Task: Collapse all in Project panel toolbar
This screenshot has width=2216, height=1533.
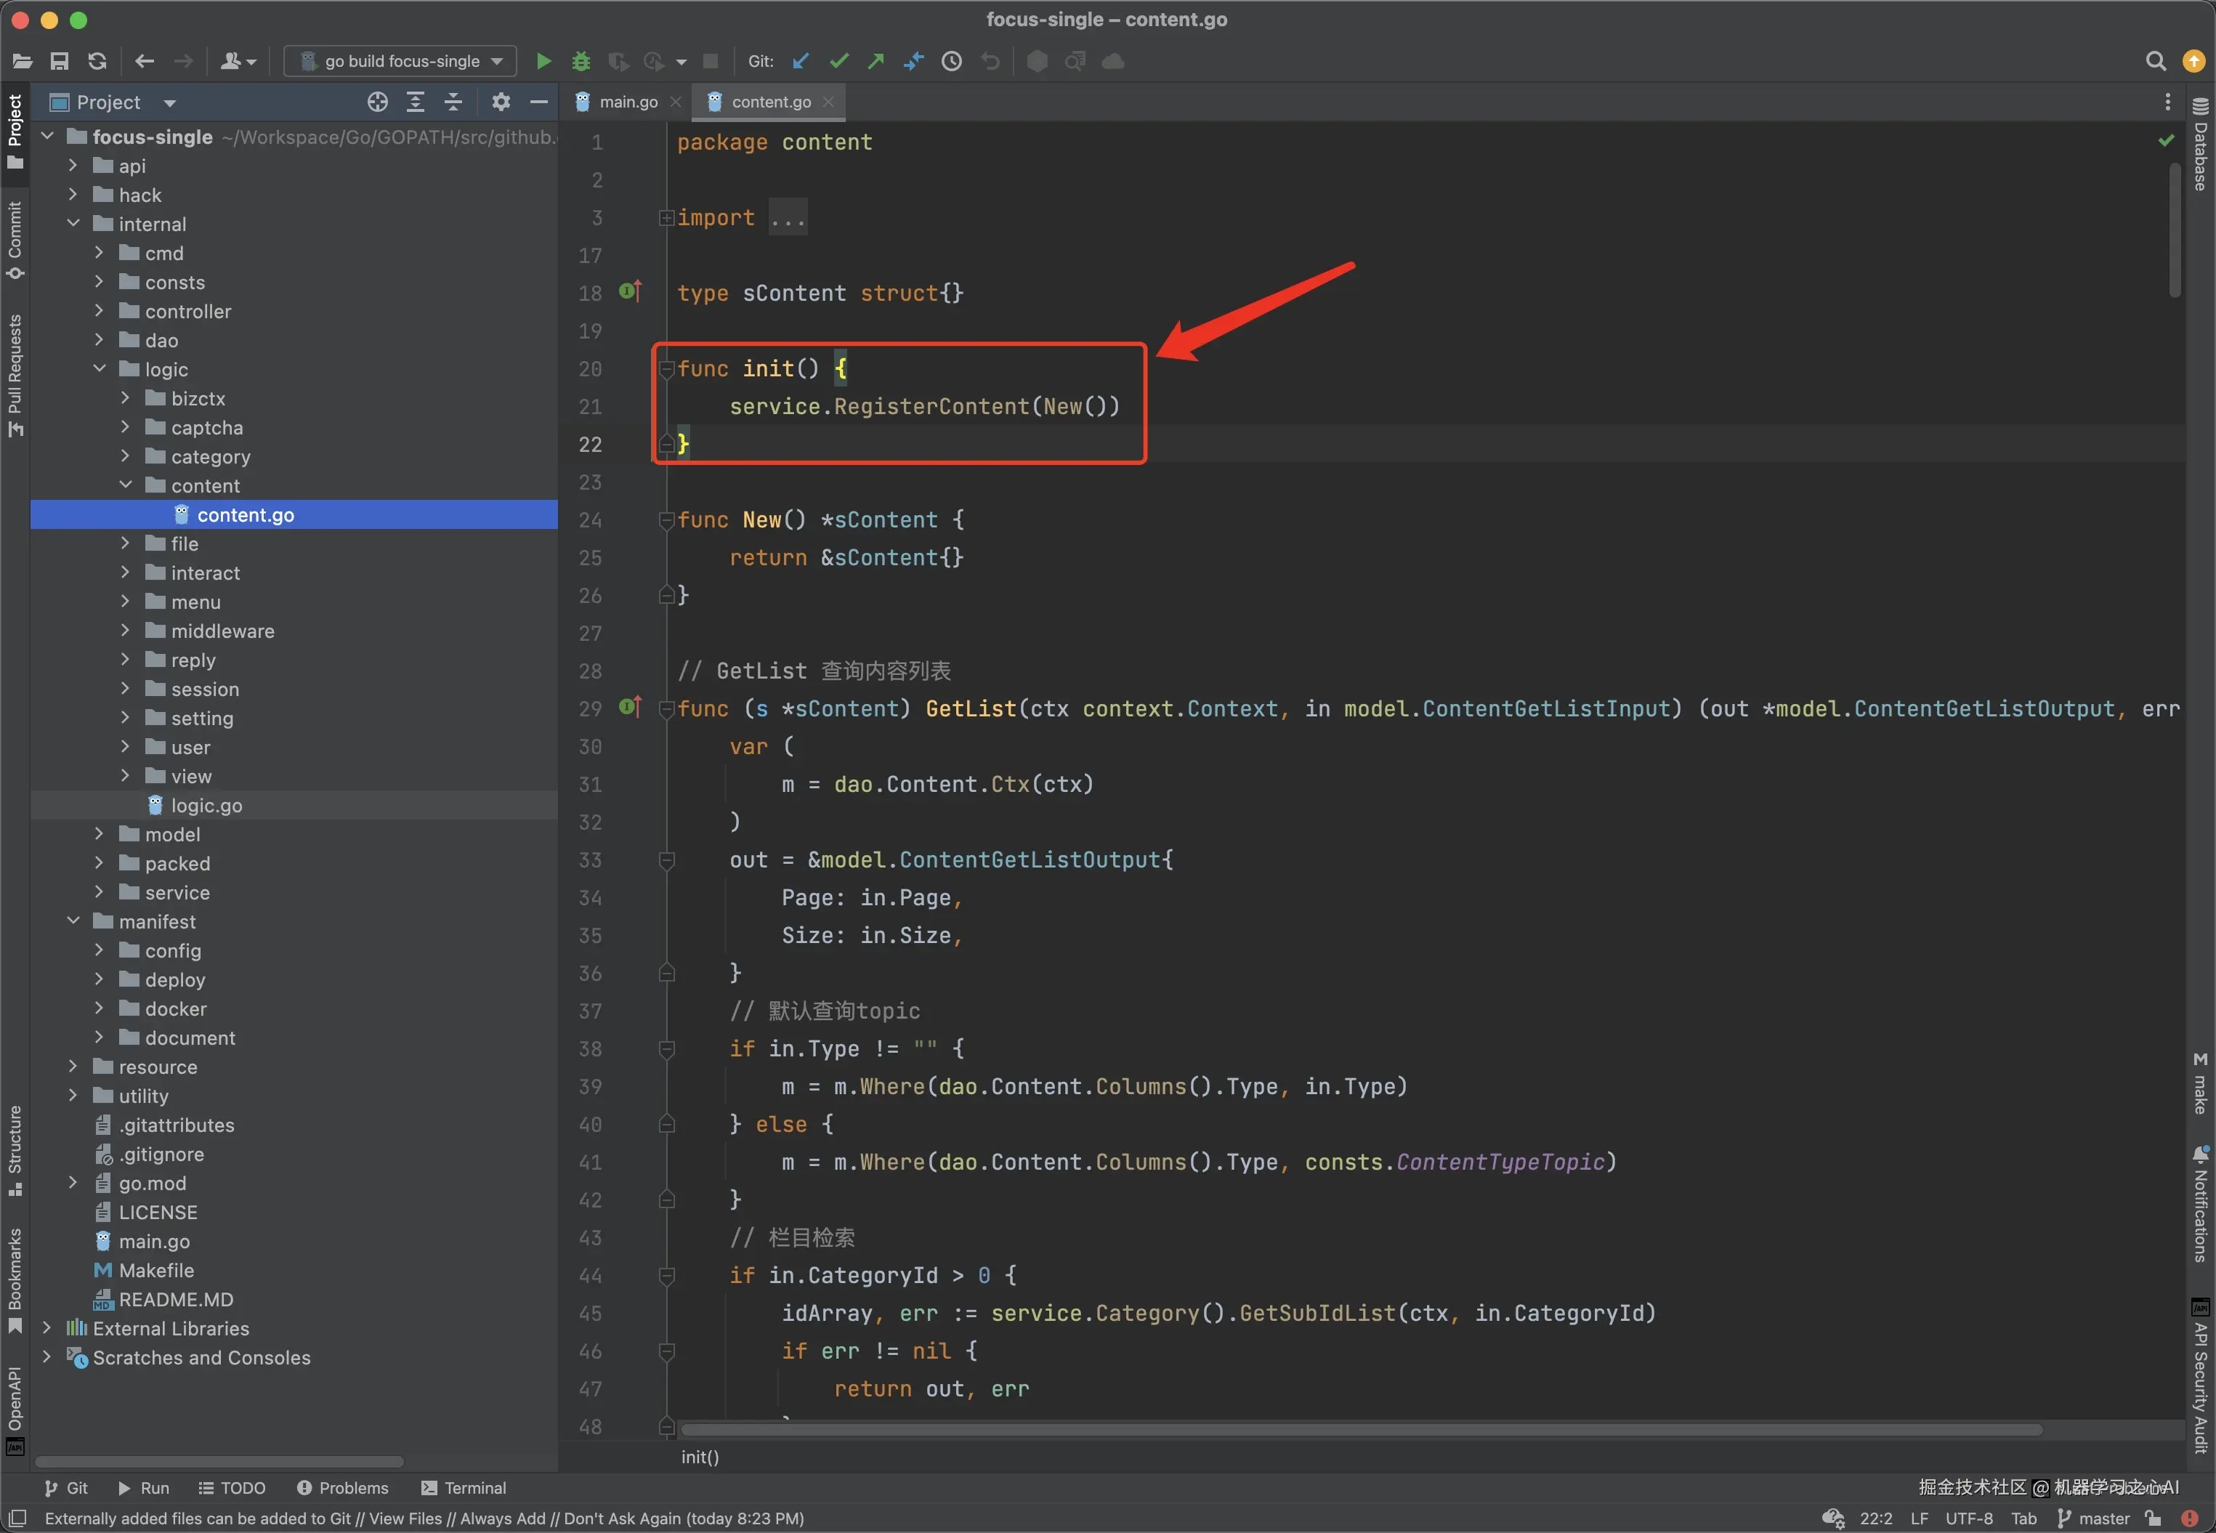Action: (x=453, y=102)
